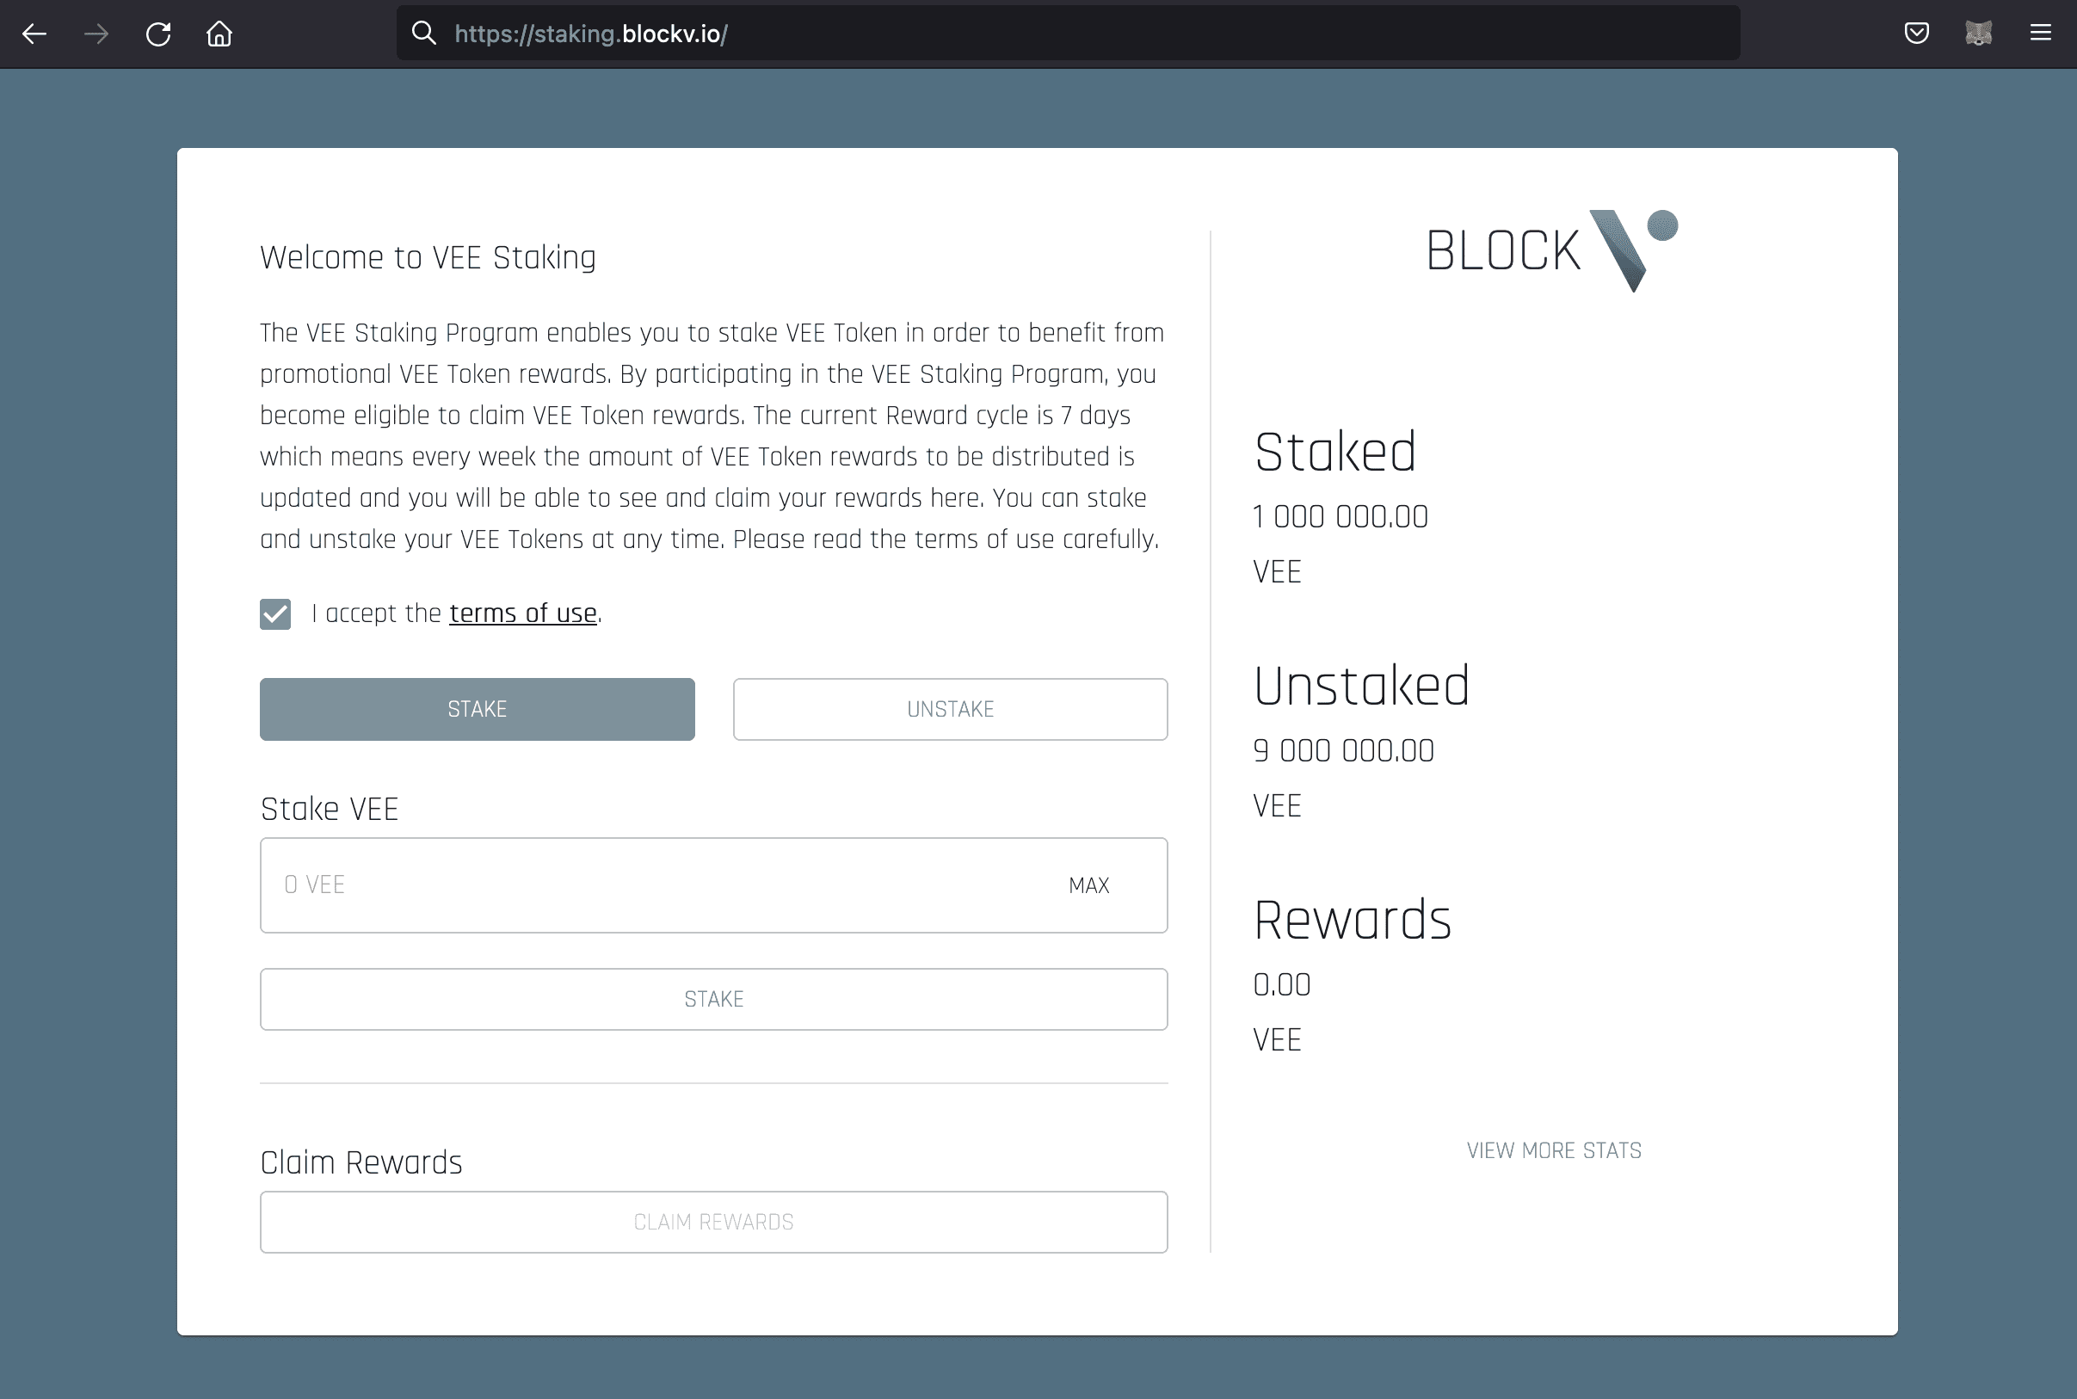Click the VEE amount input field

[625, 884]
